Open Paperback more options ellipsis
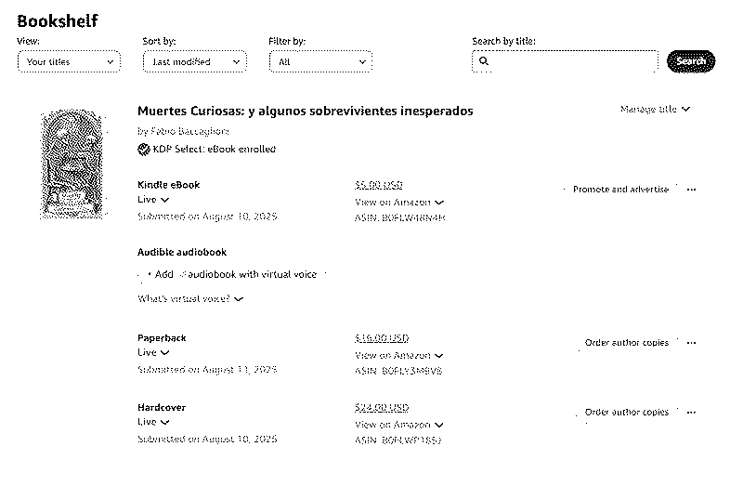Image resolution: width=743 pixels, height=486 pixels. [691, 343]
